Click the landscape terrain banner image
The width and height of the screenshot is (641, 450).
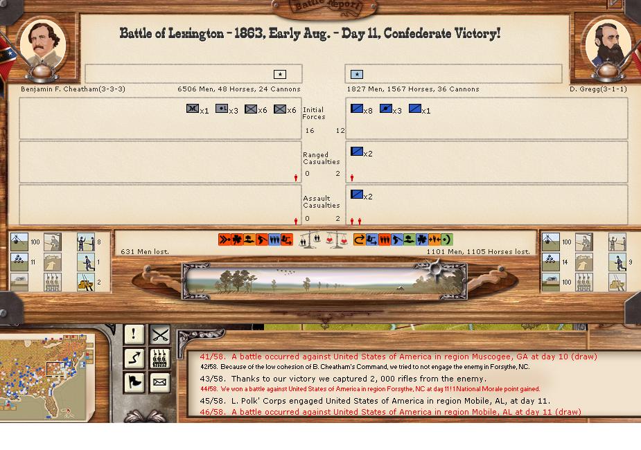coord(324,281)
